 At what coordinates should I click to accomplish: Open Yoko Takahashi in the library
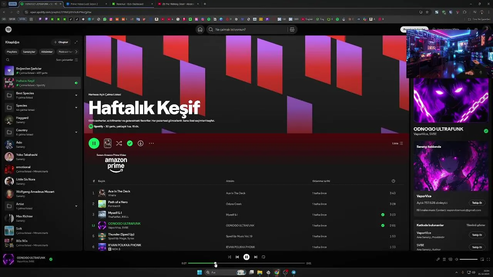(42, 157)
